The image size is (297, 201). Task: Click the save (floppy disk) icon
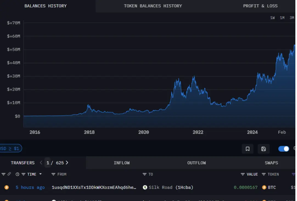264,149
